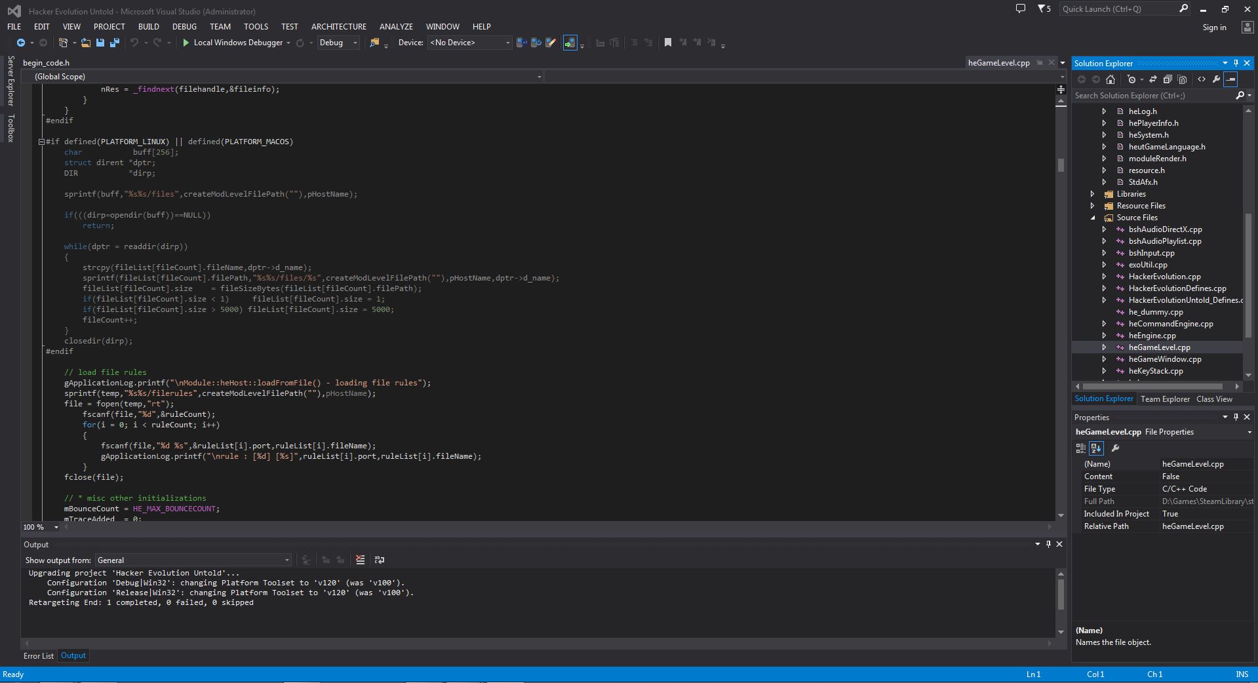Click the View Code icon in Solution Explorer

coord(1202,79)
